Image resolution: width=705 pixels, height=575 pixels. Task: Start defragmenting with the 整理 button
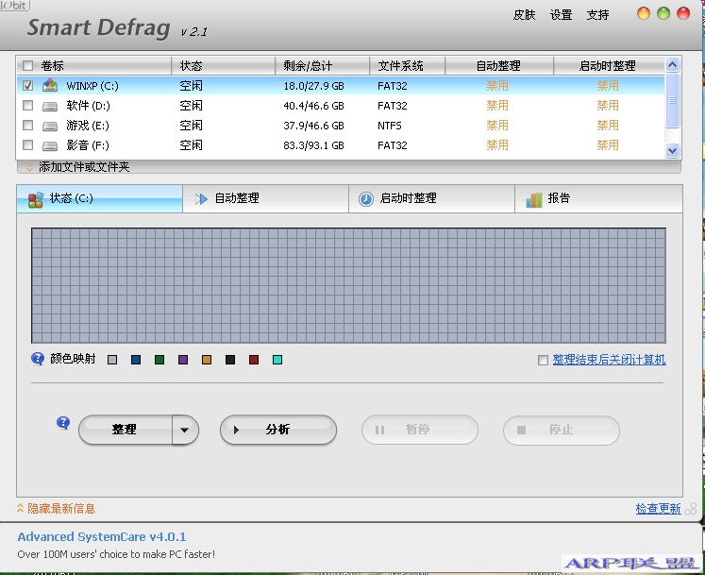126,430
